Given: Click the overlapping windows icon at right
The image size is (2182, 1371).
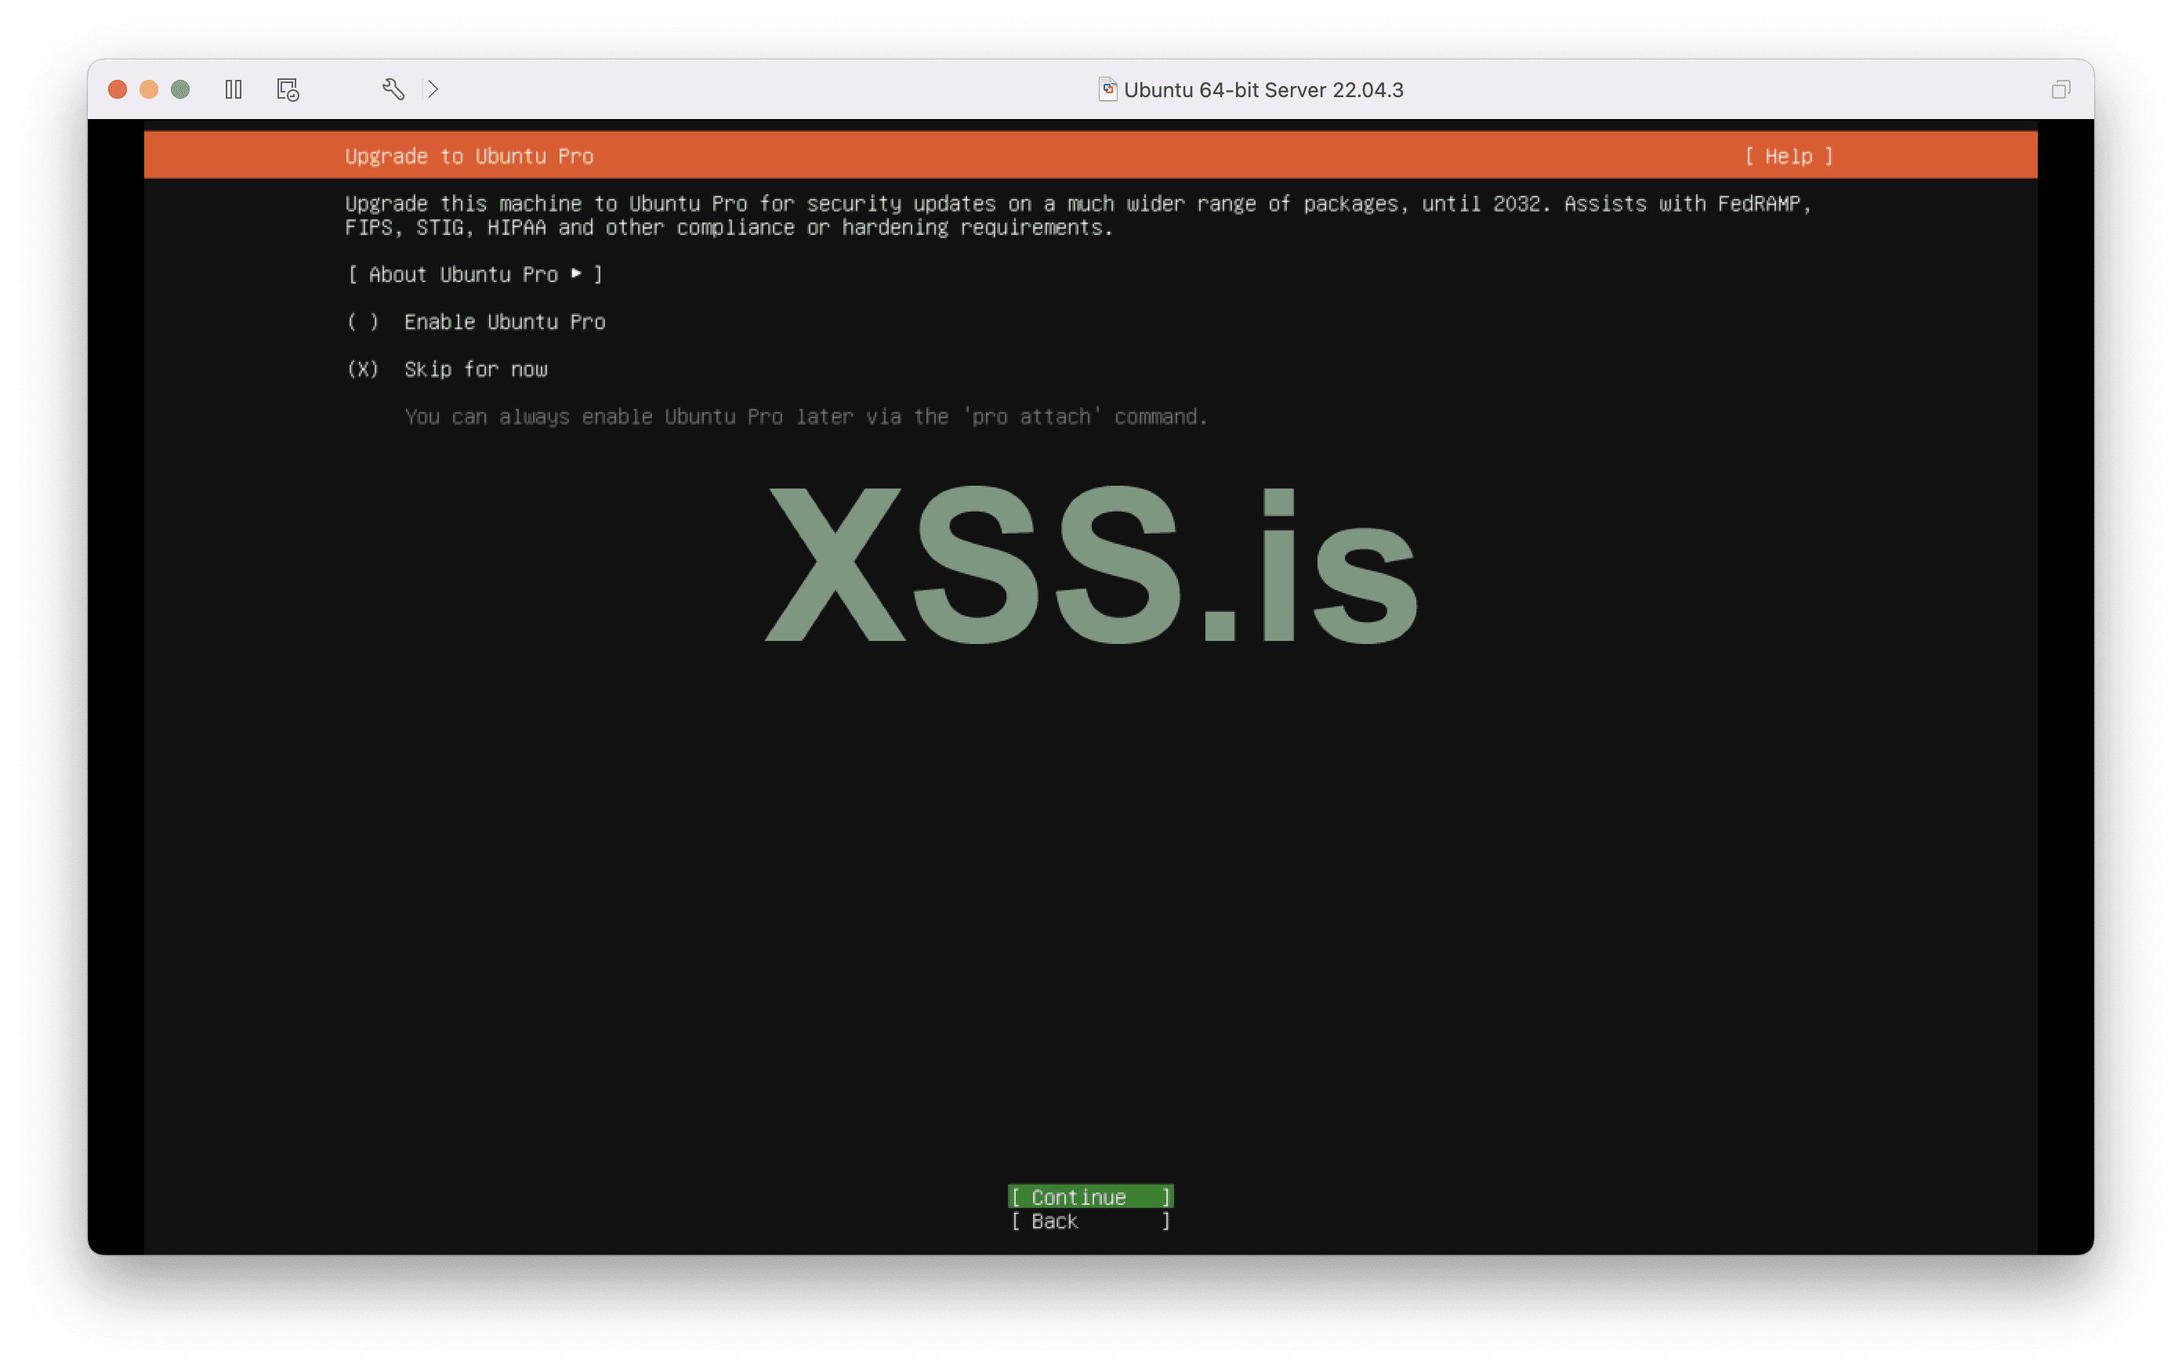Looking at the screenshot, I should pos(2060,89).
